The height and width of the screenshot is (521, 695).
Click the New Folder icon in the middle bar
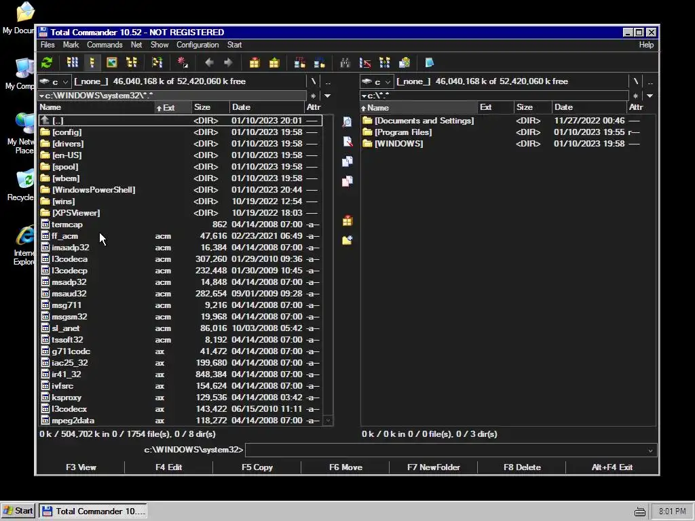click(347, 240)
